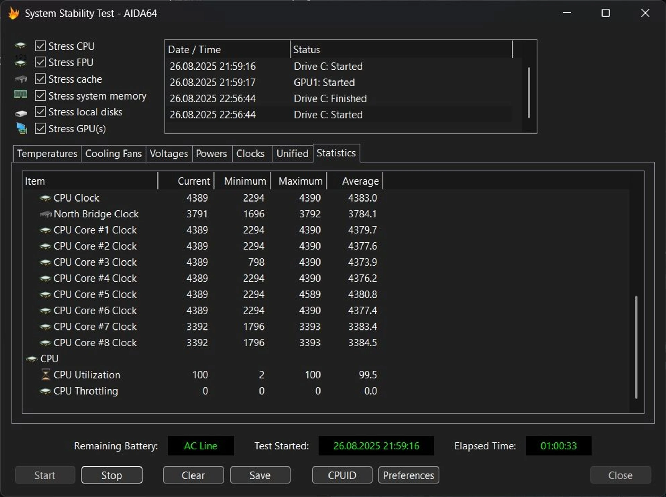The width and height of the screenshot is (666, 497).
Task: Click the statistics list vertical scrollbar thumb
Action: click(636, 347)
